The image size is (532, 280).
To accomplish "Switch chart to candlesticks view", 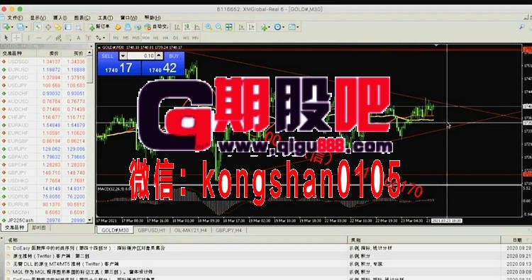I will (x=187, y=27).
